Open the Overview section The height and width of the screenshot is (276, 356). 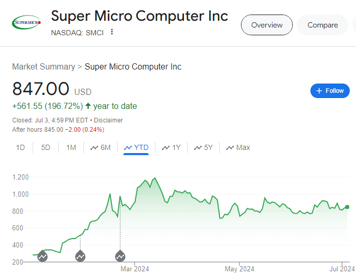pyautogui.click(x=267, y=25)
